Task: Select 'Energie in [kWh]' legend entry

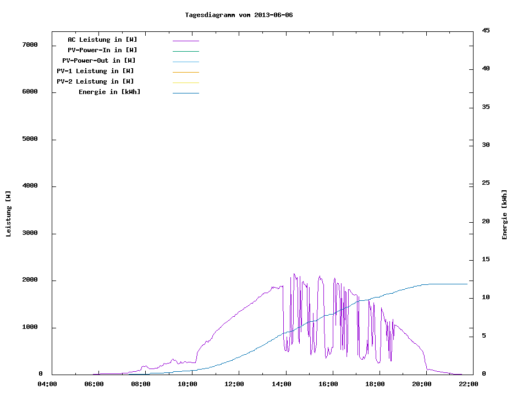Action: pos(109,92)
